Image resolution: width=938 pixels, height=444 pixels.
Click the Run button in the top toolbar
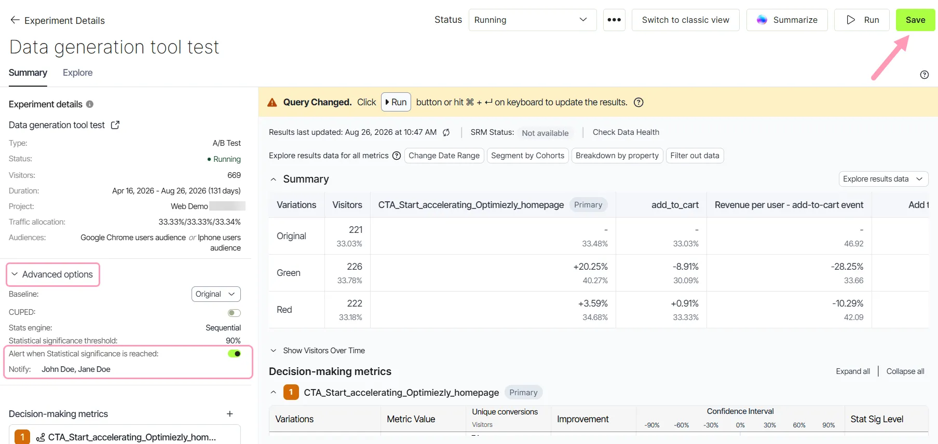[x=862, y=20]
